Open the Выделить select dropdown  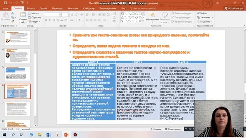(204, 21)
